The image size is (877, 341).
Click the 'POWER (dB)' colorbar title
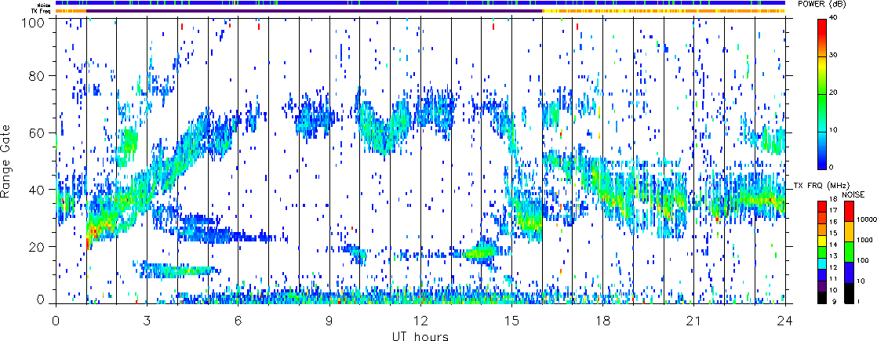[822, 5]
